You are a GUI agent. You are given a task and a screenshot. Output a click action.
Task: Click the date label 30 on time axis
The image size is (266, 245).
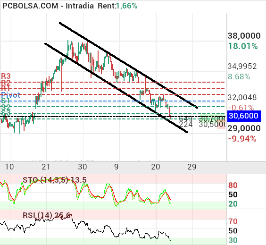pyautogui.click(x=83, y=167)
